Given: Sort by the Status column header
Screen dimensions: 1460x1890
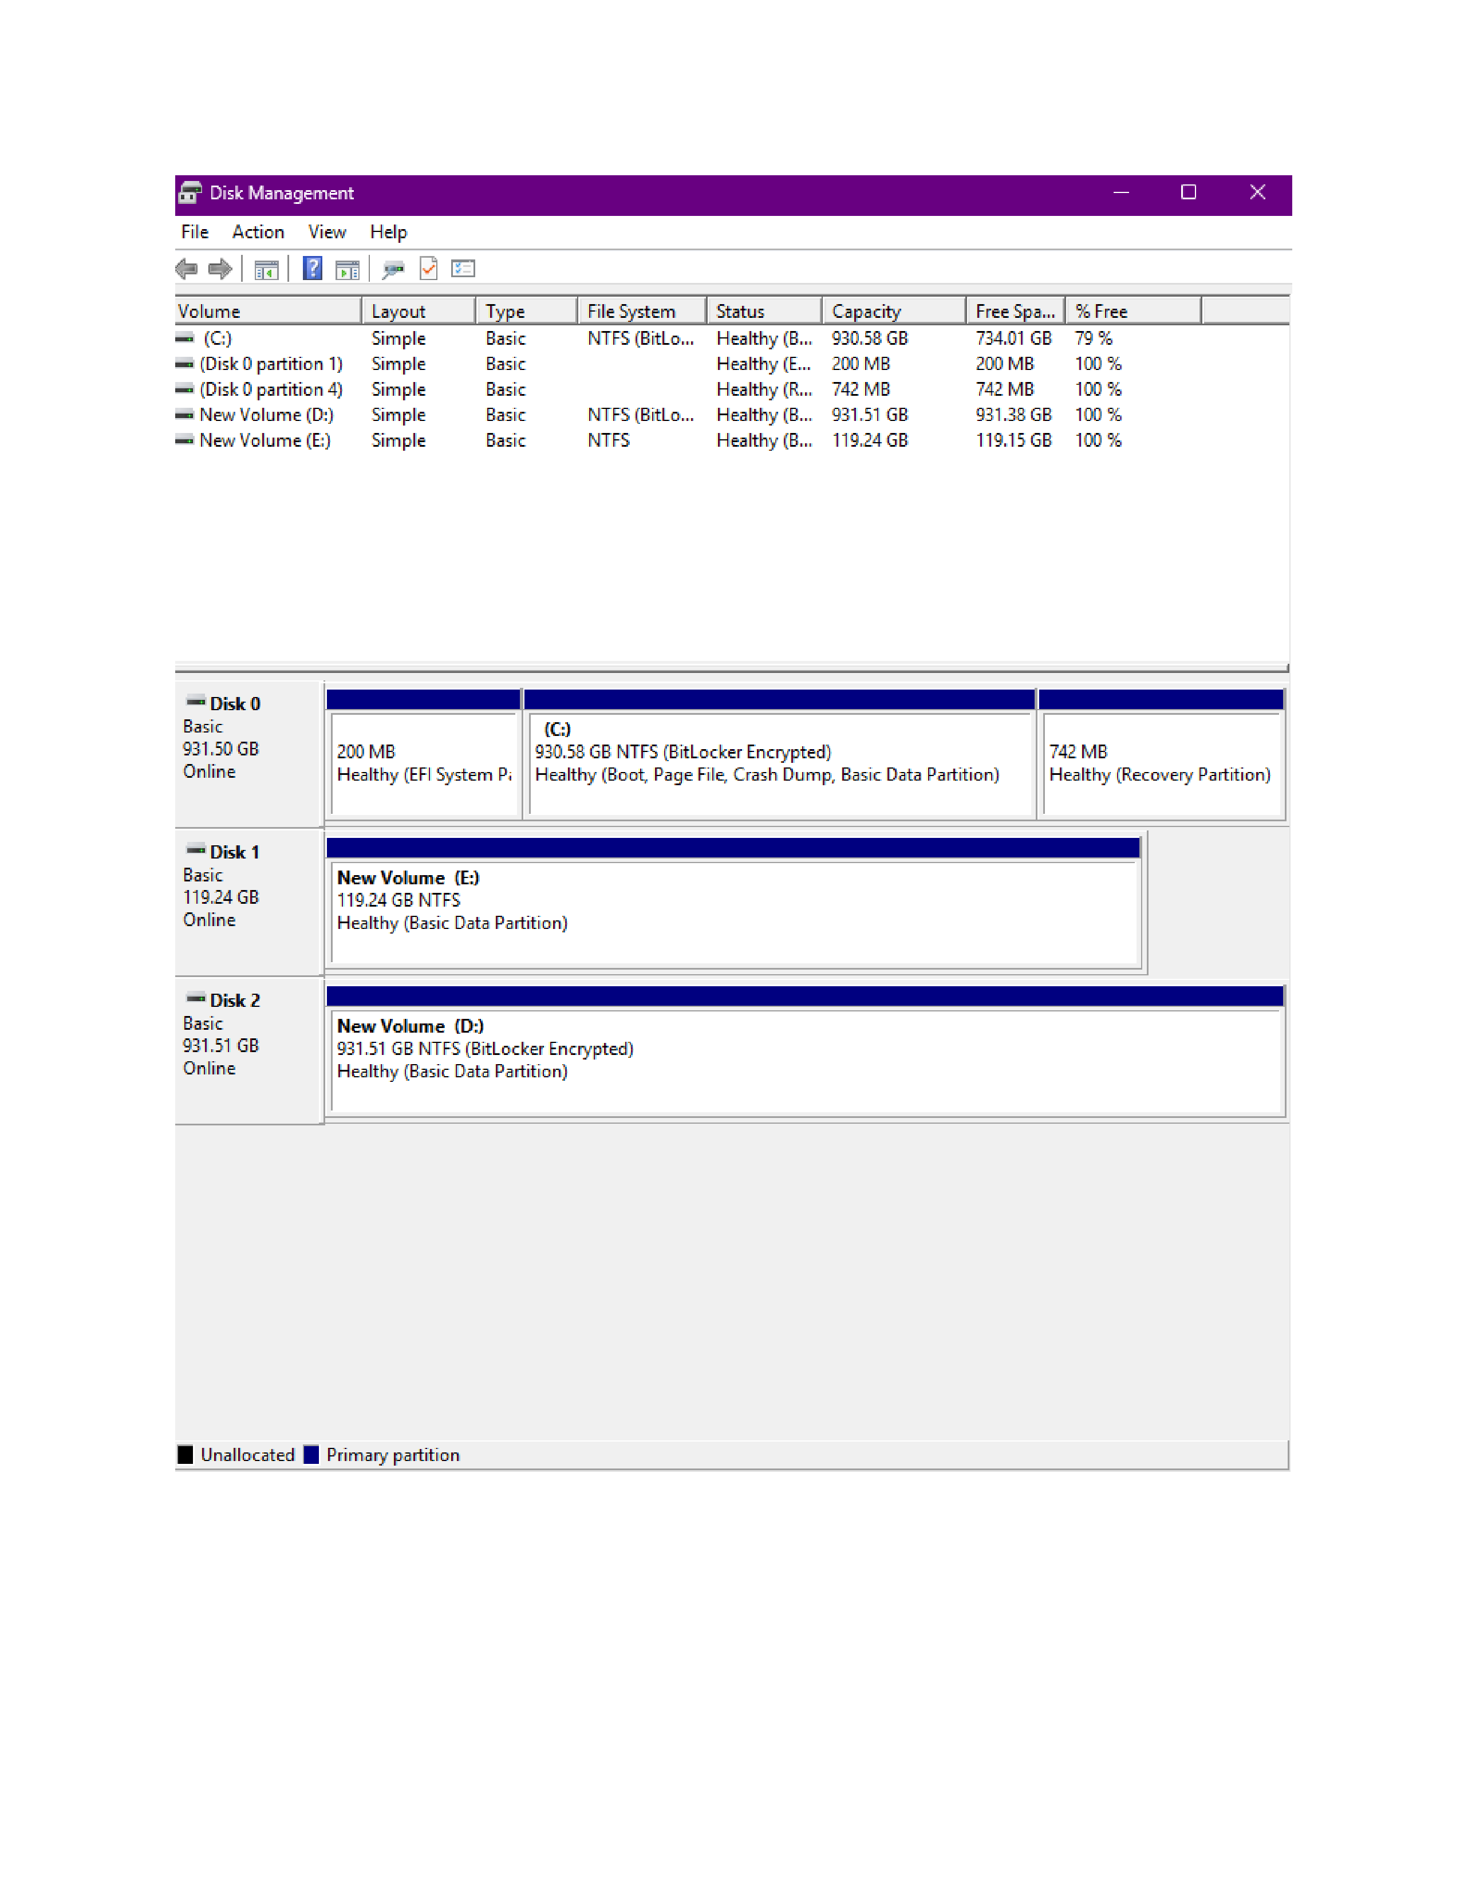Looking at the screenshot, I should 764,312.
